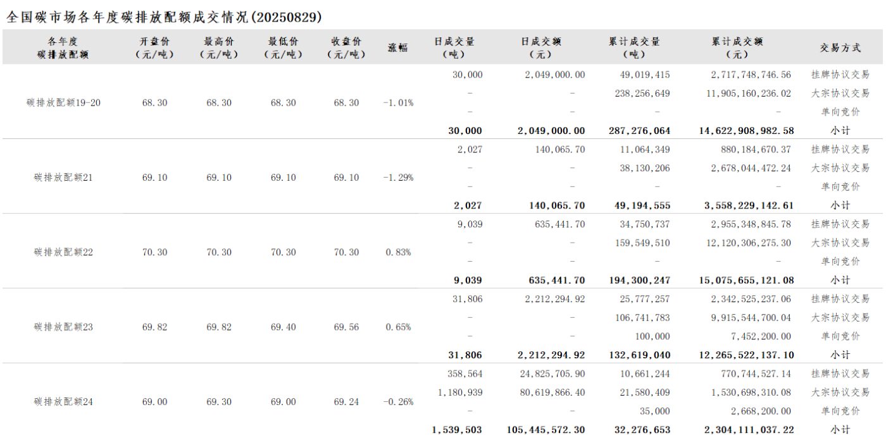Image resolution: width=886 pixels, height=443 pixels.
Task: Select the 1,539,503 daily volume subtotal
Action: [457, 430]
